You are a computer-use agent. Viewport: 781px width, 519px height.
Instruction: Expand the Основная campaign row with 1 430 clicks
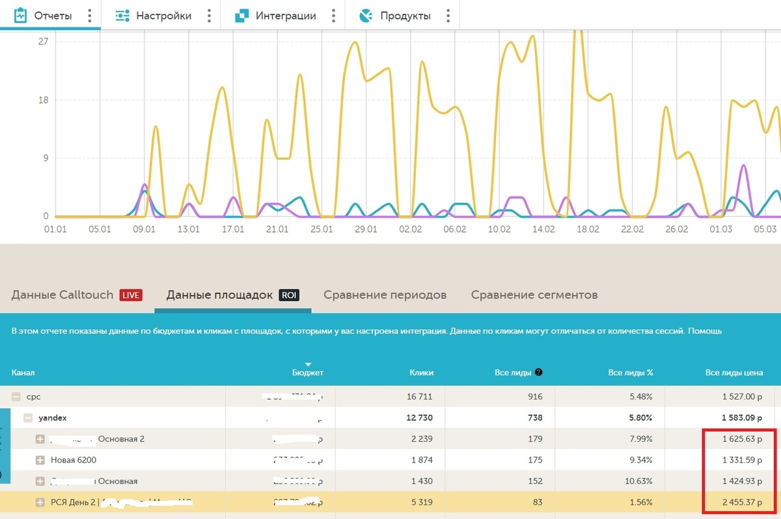(x=40, y=481)
